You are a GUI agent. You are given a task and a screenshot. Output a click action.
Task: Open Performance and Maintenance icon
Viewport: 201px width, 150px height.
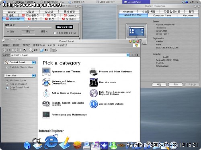[x=46, y=115]
